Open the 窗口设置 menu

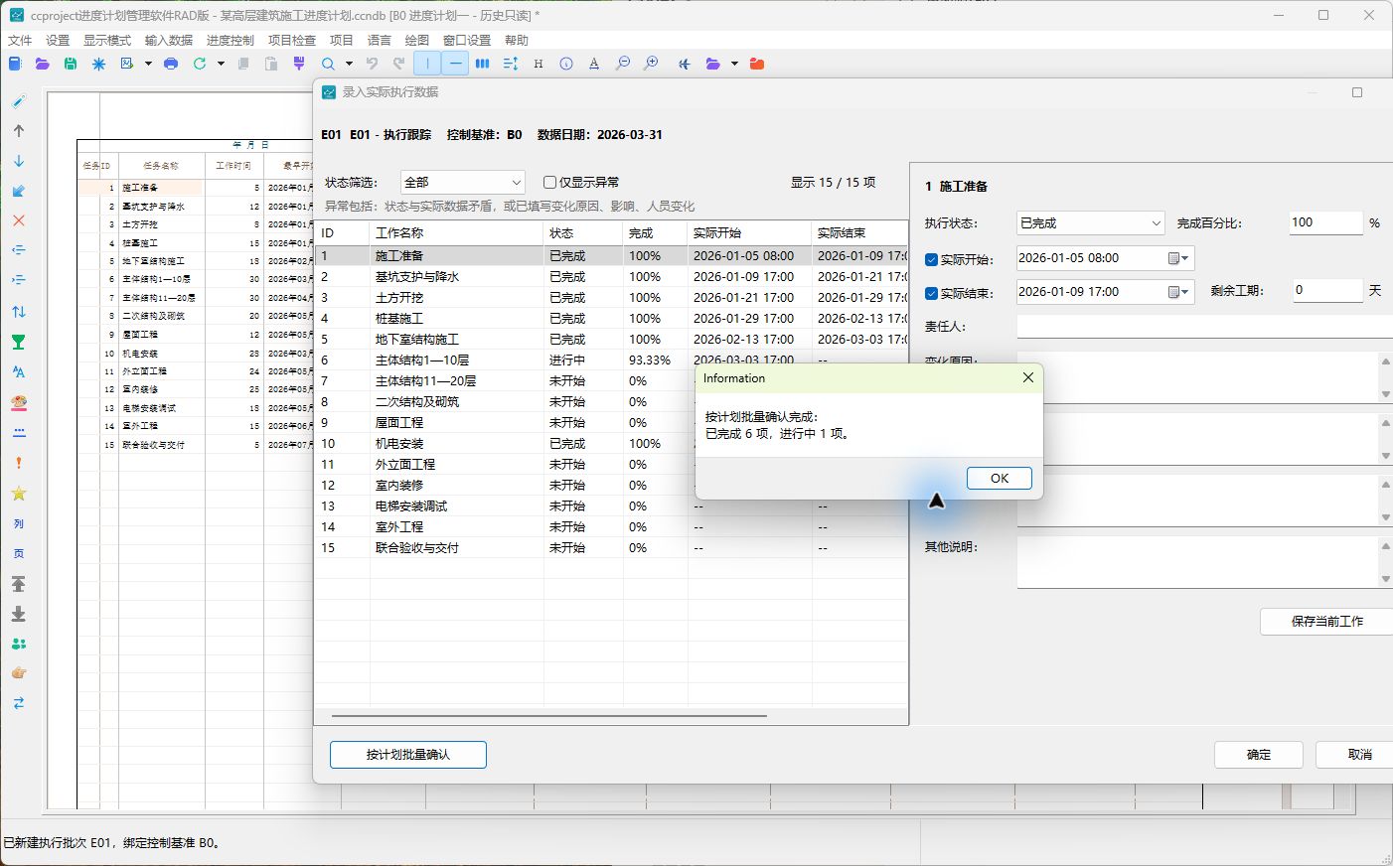coord(467,41)
